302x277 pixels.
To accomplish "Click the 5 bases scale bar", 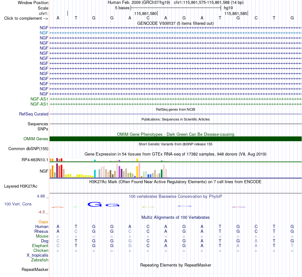I will [x=176, y=8].
